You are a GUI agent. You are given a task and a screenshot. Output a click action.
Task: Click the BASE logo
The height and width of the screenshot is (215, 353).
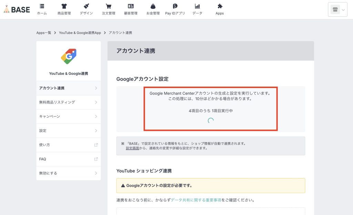coord(17,9)
